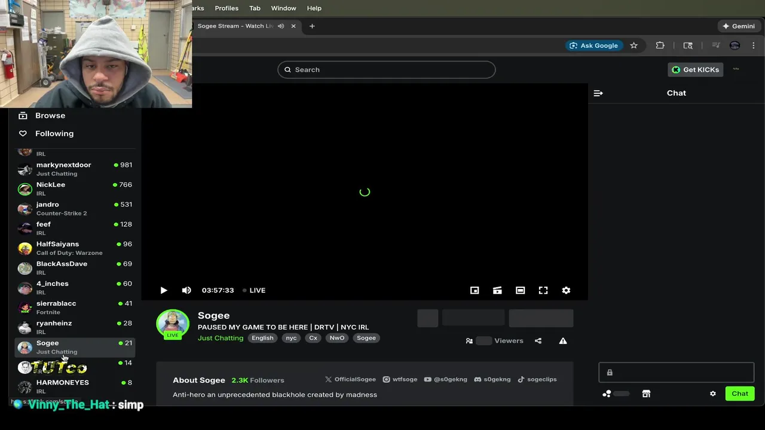Mute the stream volume speaker icon

click(x=186, y=290)
